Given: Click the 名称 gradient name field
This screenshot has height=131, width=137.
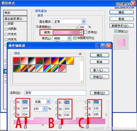Looking at the screenshot, I should point(55,93).
